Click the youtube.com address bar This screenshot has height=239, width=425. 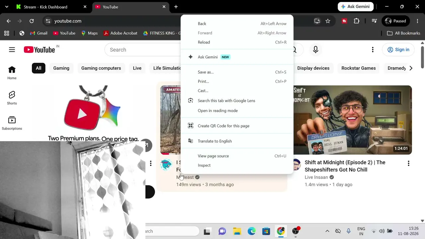click(113, 21)
